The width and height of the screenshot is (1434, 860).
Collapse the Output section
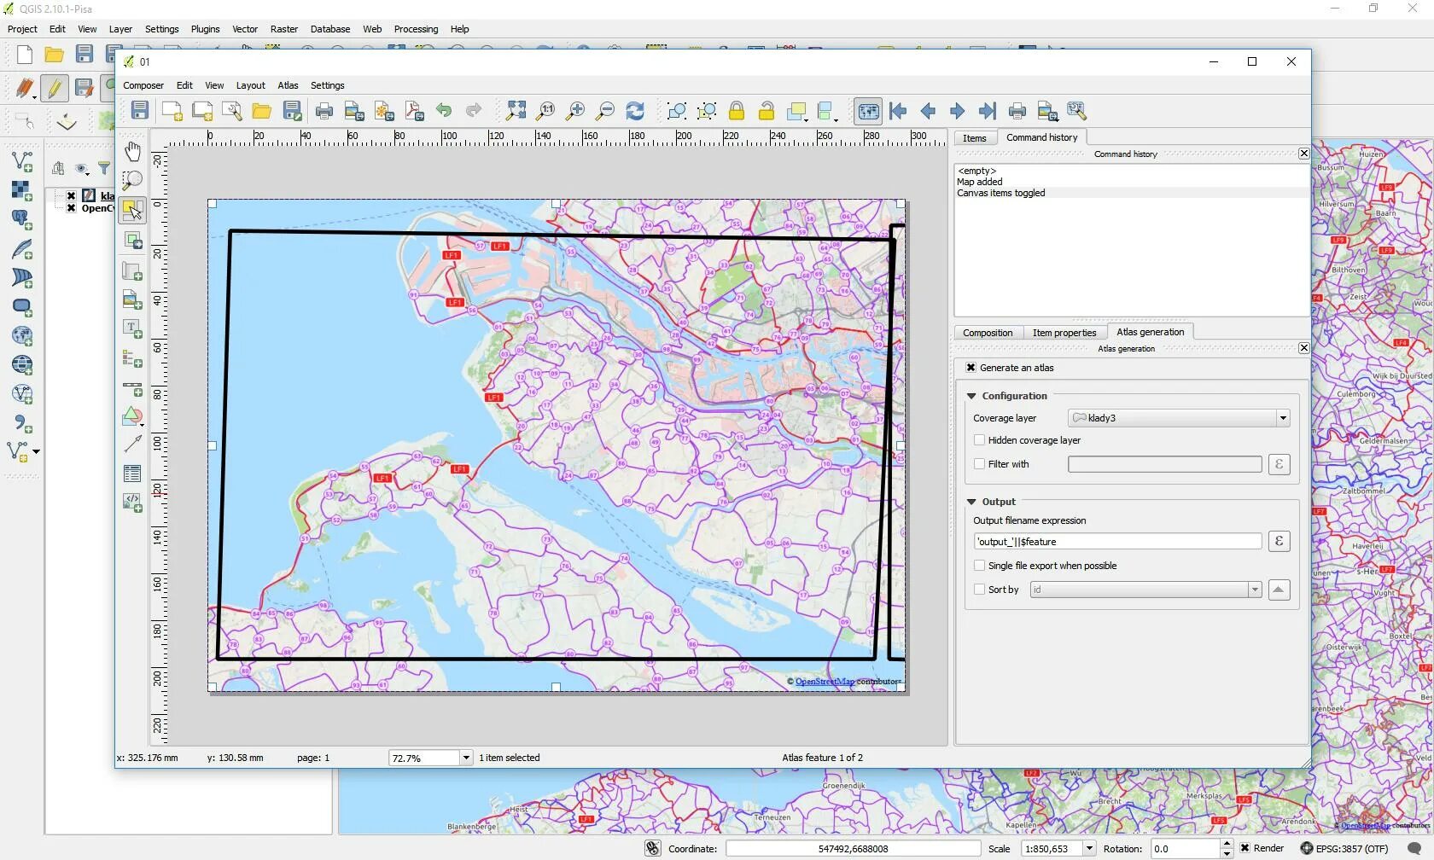point(971,502)
